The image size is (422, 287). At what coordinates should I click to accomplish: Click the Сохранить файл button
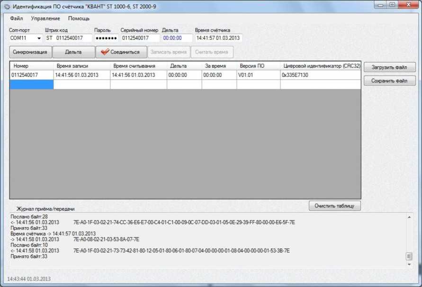pos(389,81)
